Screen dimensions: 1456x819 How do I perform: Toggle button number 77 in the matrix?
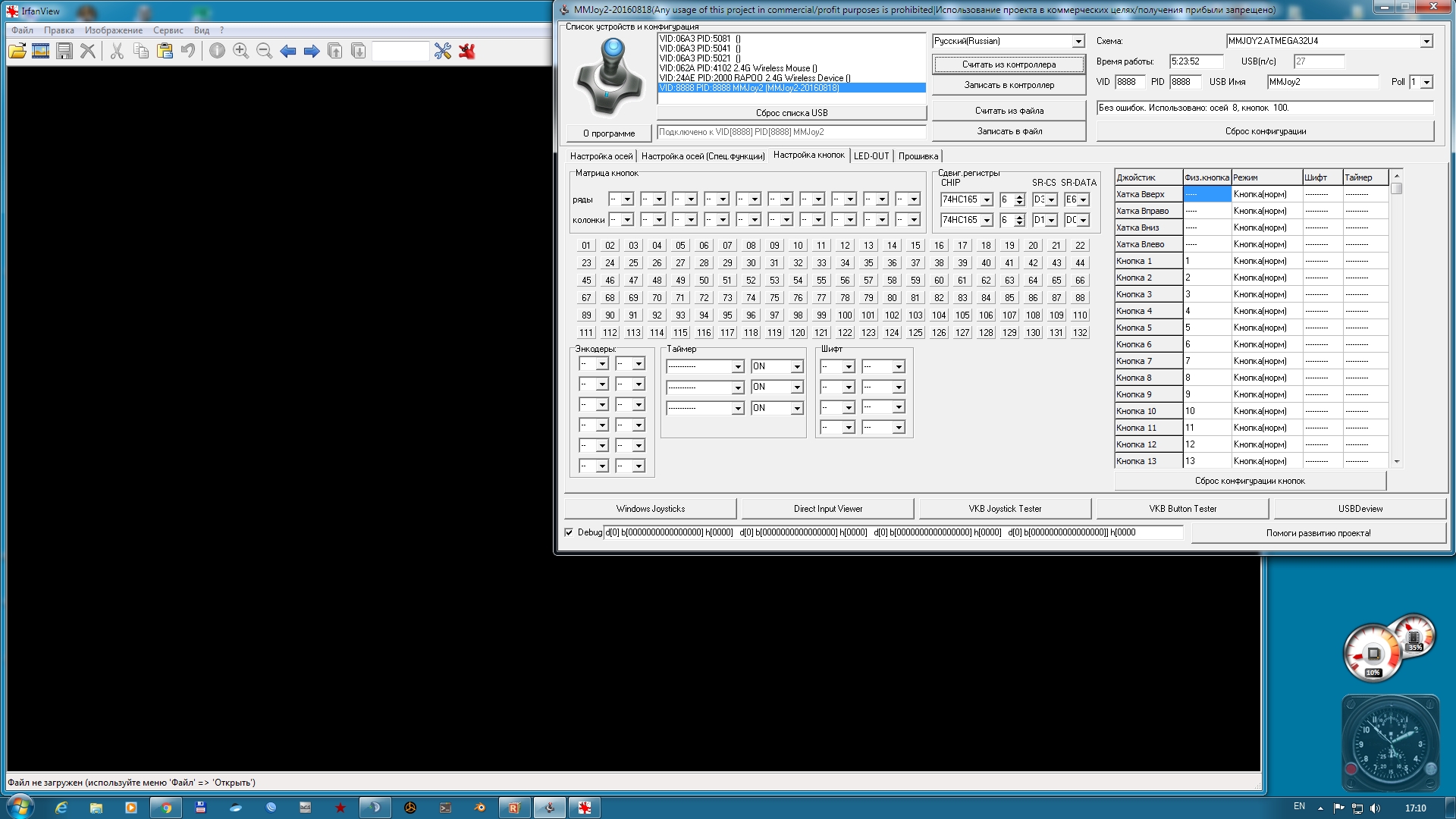pos(821,298)
